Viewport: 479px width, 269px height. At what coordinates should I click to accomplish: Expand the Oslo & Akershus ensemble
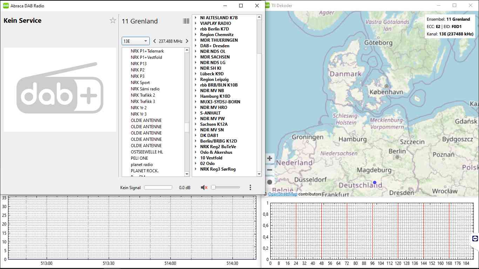pos(196,152)
